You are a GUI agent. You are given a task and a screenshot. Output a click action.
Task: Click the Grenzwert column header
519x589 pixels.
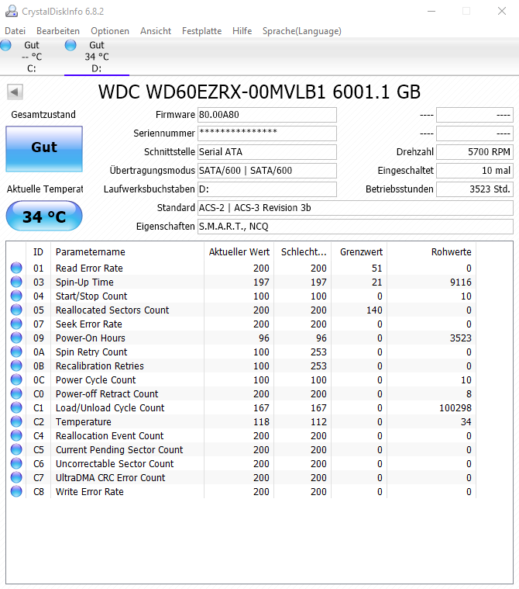coord(360,251)
